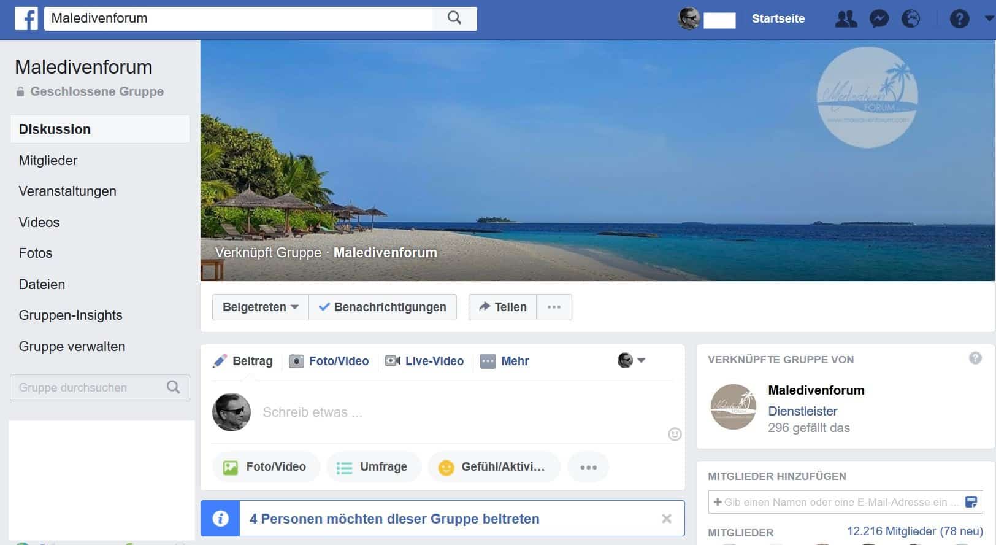Click the Foto/Video pill button
The image size is (996, 545).
point(266,467)
